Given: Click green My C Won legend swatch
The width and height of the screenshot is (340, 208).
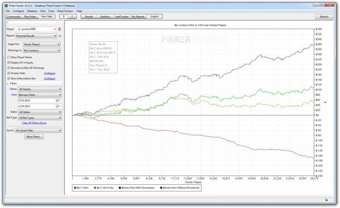Looking at the screenshot, I should click(75, 188).
